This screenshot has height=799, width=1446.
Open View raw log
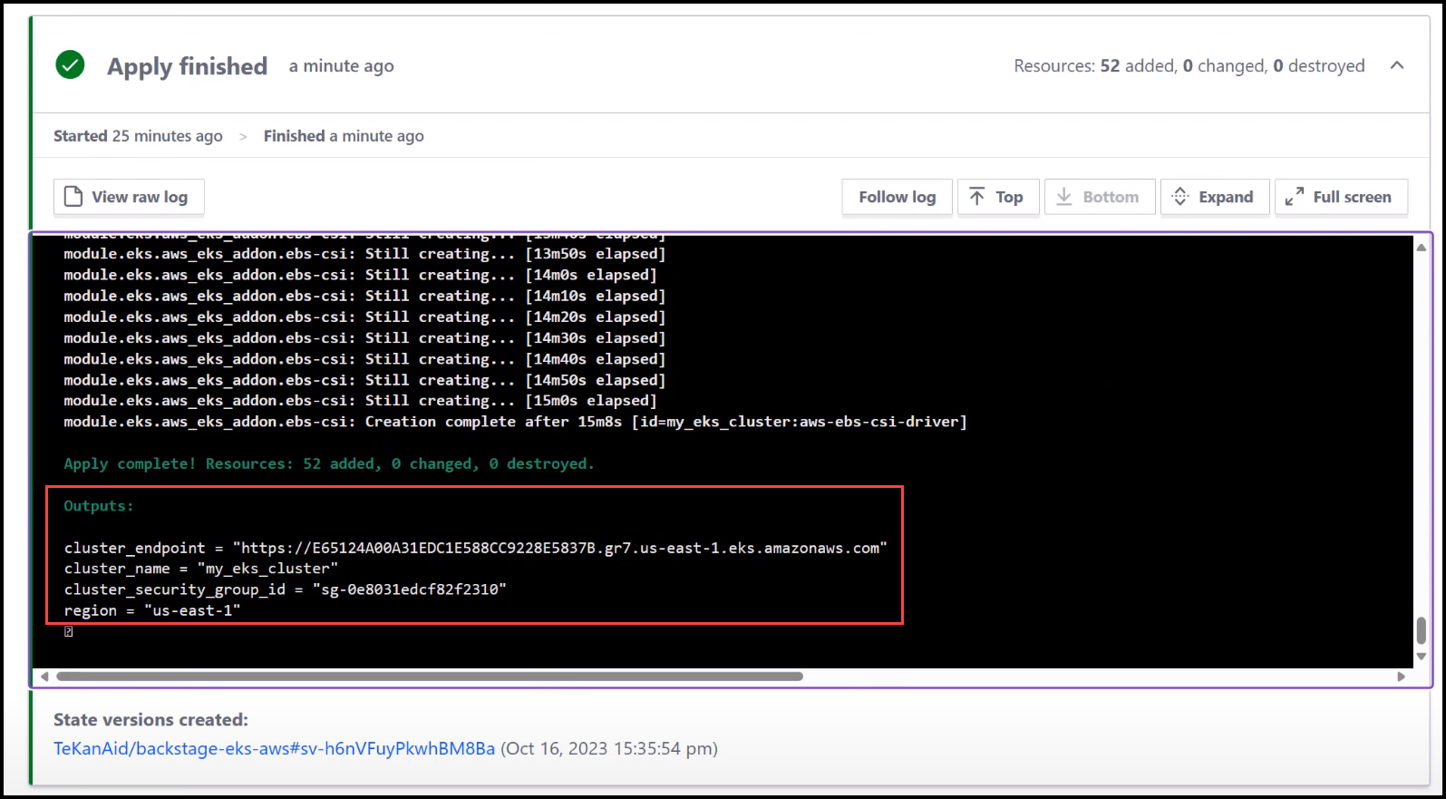point(129,197)
